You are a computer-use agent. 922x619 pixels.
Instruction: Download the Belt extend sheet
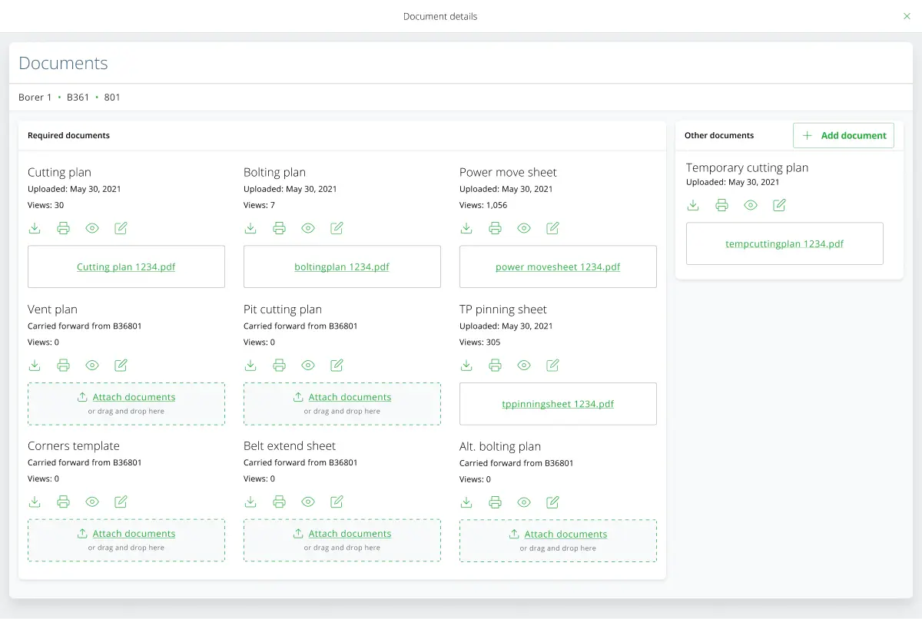point(250,502)
